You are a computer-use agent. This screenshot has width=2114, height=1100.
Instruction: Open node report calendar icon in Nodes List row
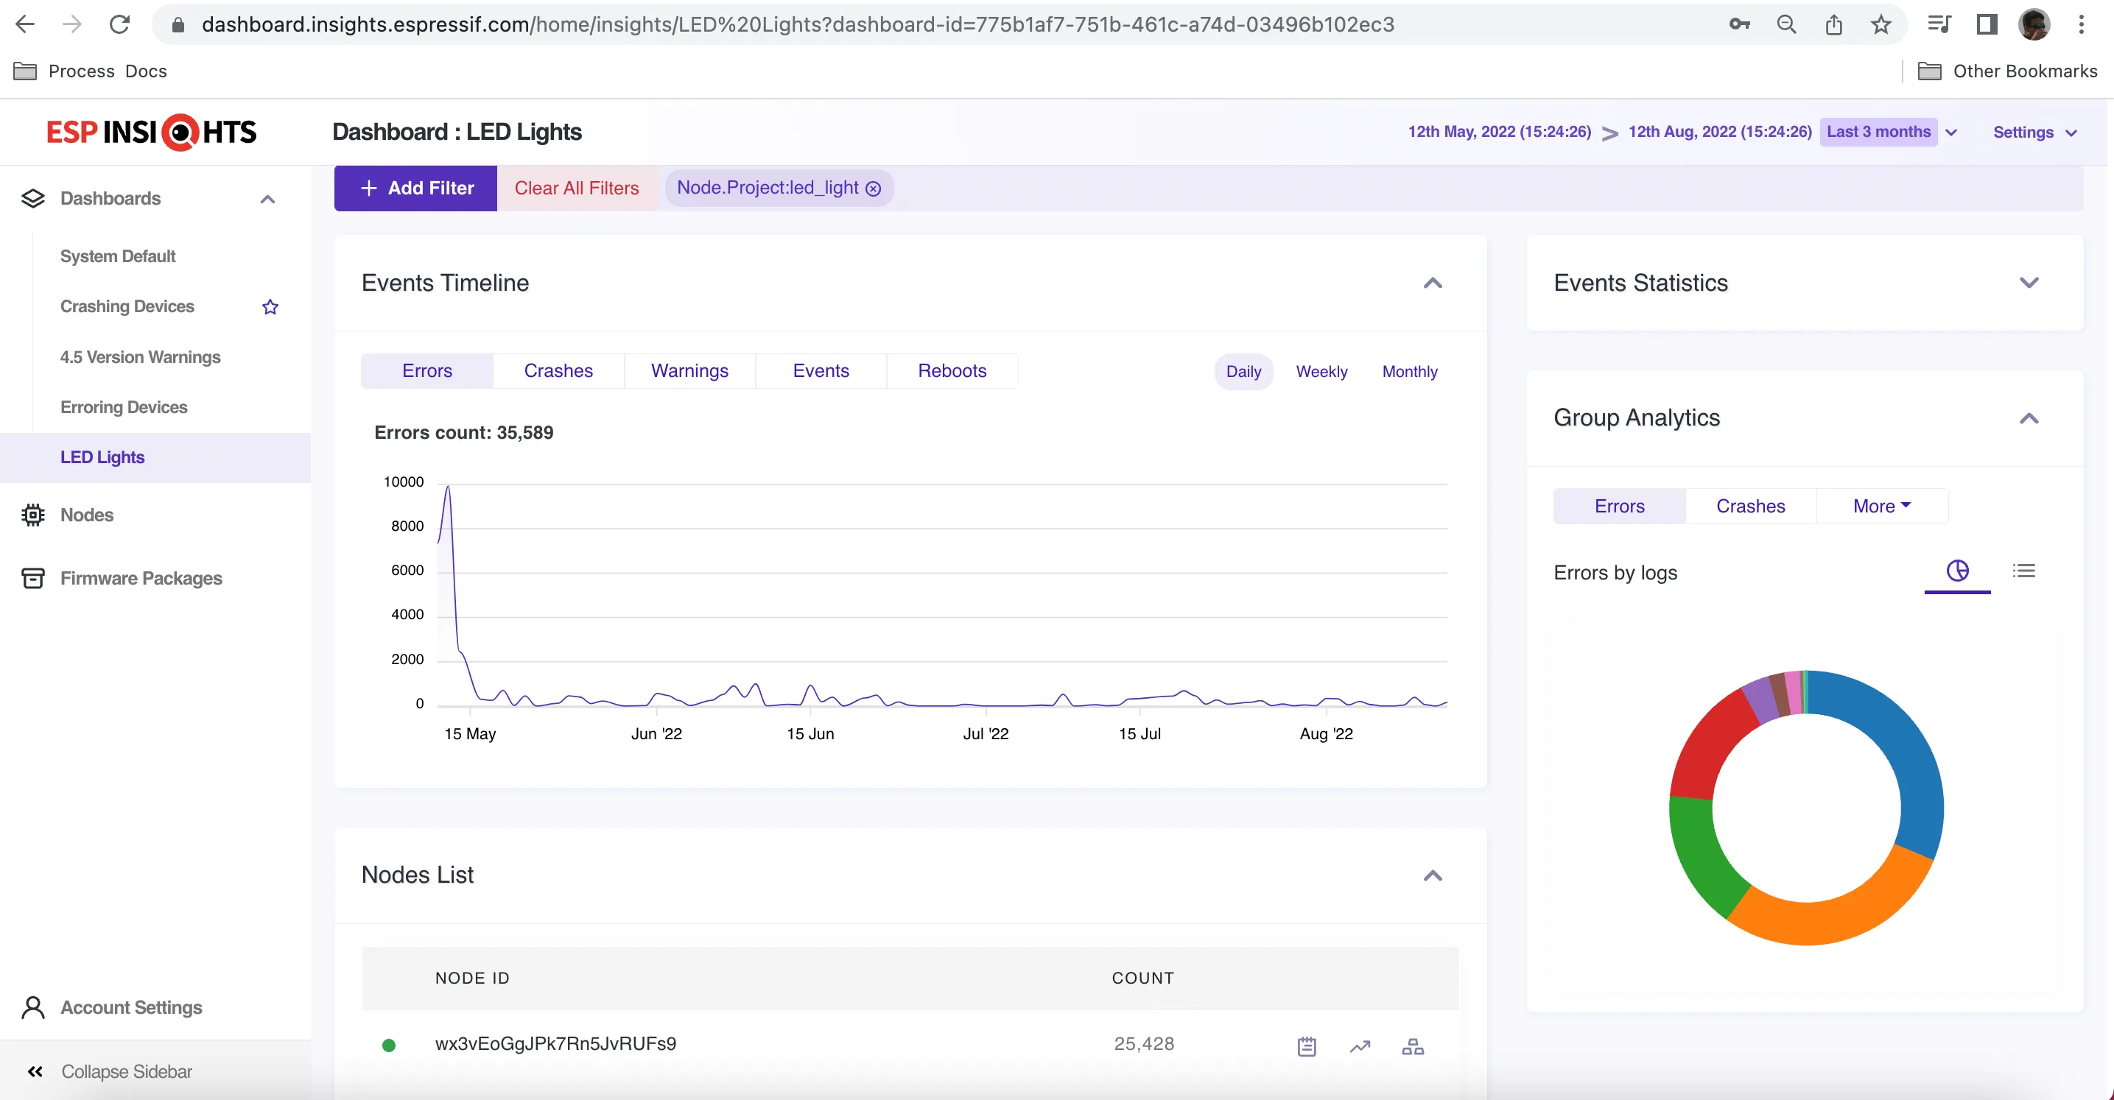click(1307, 1047)
